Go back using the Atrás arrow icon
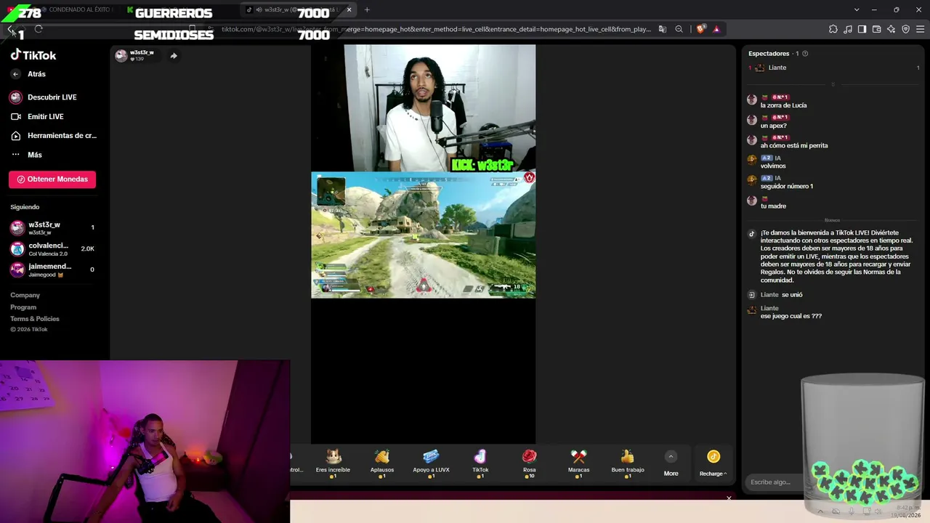This screenshot has width=930, height=523. (15, 74)
